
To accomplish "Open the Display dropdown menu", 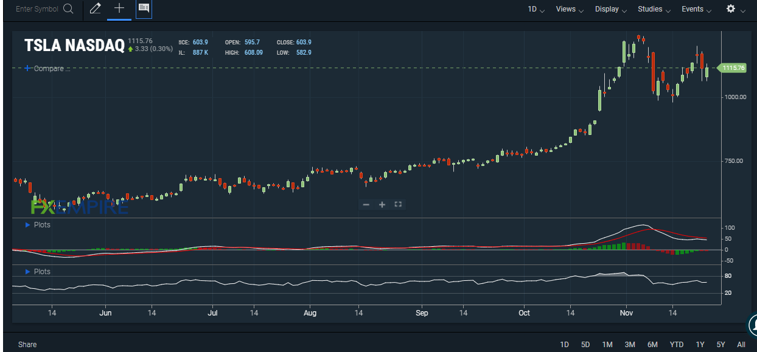I will [x=610, y=9].
